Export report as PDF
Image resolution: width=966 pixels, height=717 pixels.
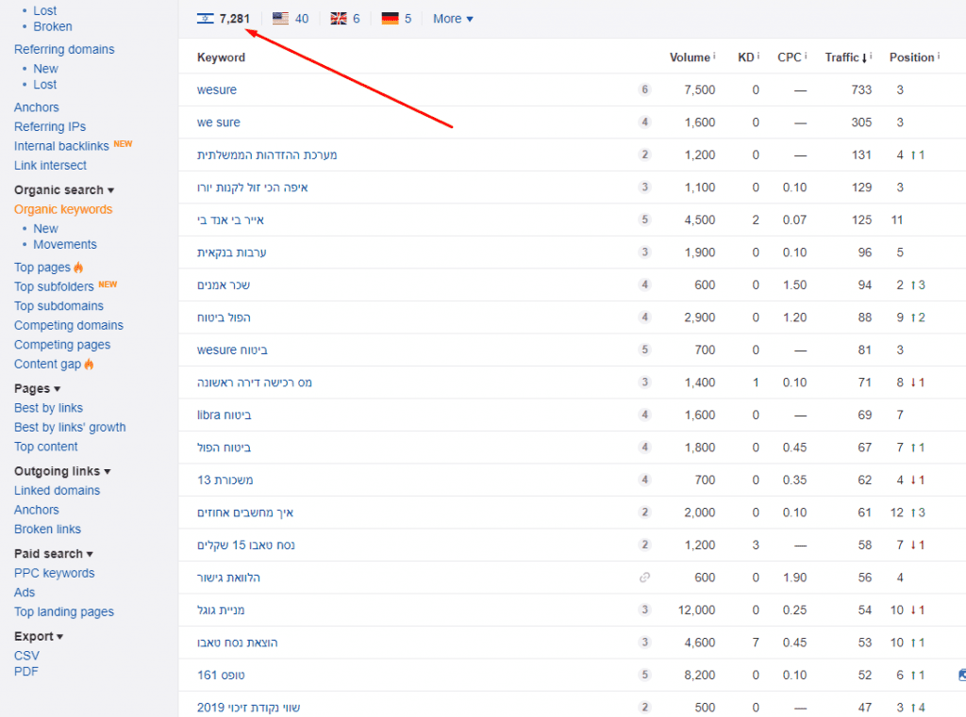click(25, 672)
